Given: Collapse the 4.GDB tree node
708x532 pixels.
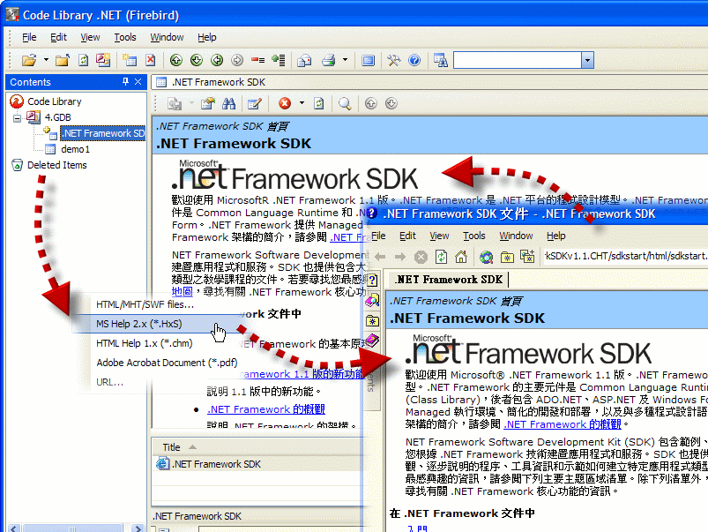Looking at the screenshot, I should tap(17, 118).
